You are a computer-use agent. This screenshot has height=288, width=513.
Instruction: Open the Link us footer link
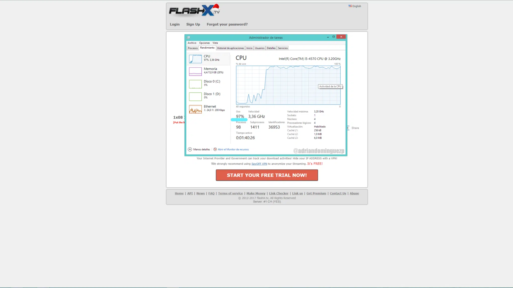tap(297, 193)
